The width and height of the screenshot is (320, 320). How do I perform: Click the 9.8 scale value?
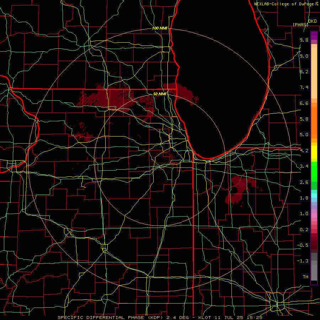coord(304,40)
